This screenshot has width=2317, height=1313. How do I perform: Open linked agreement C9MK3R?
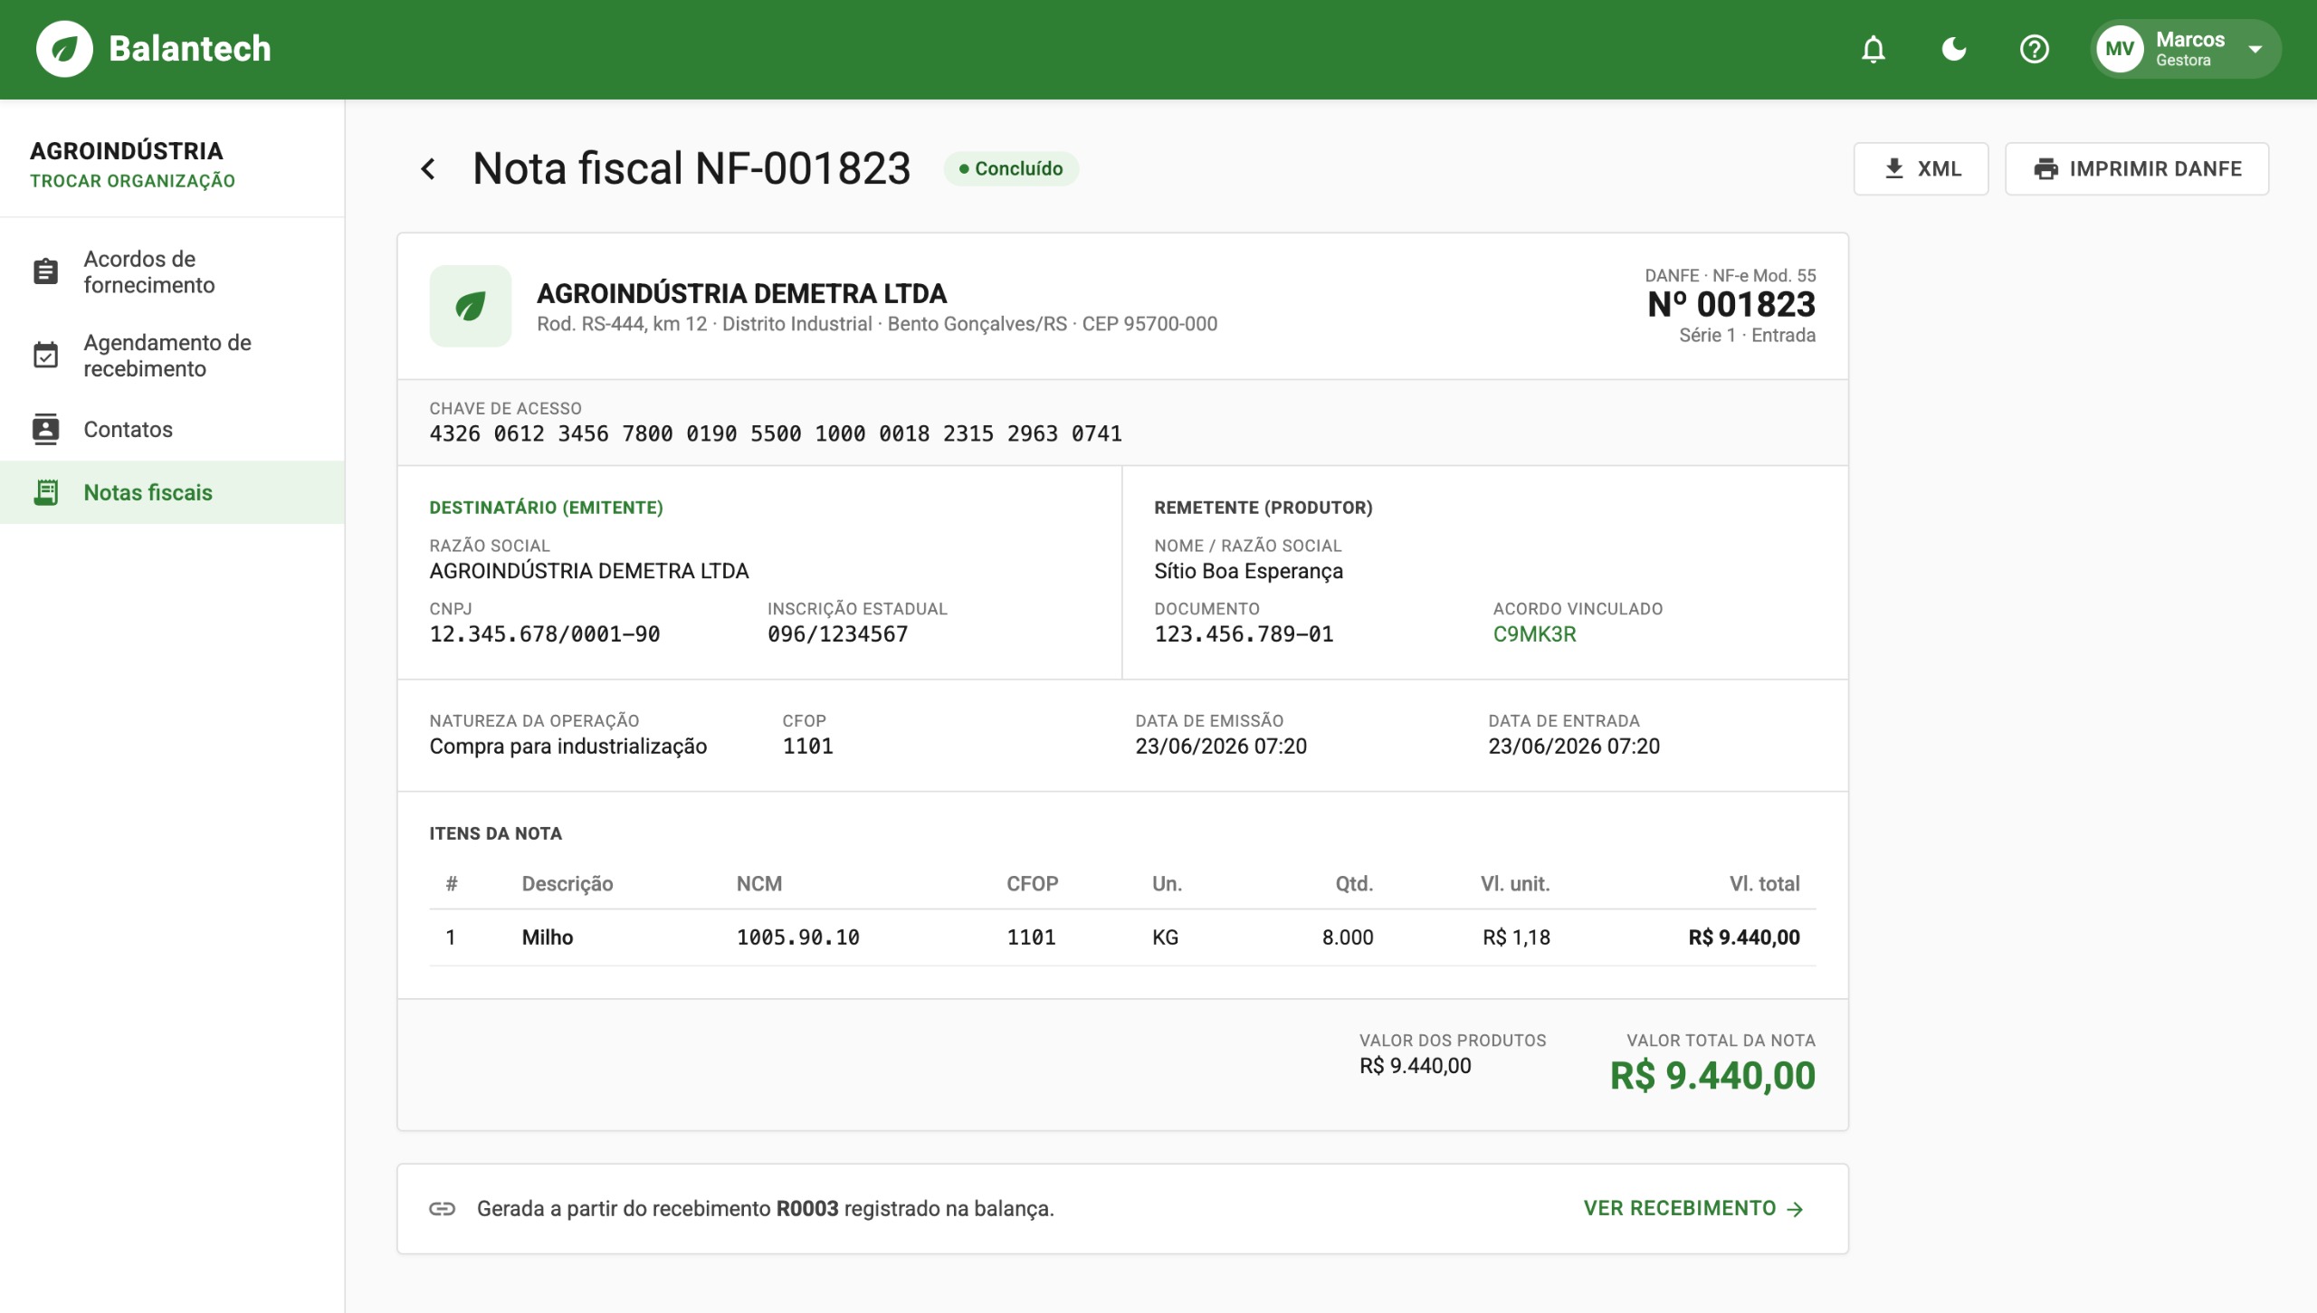(1534, 634)
